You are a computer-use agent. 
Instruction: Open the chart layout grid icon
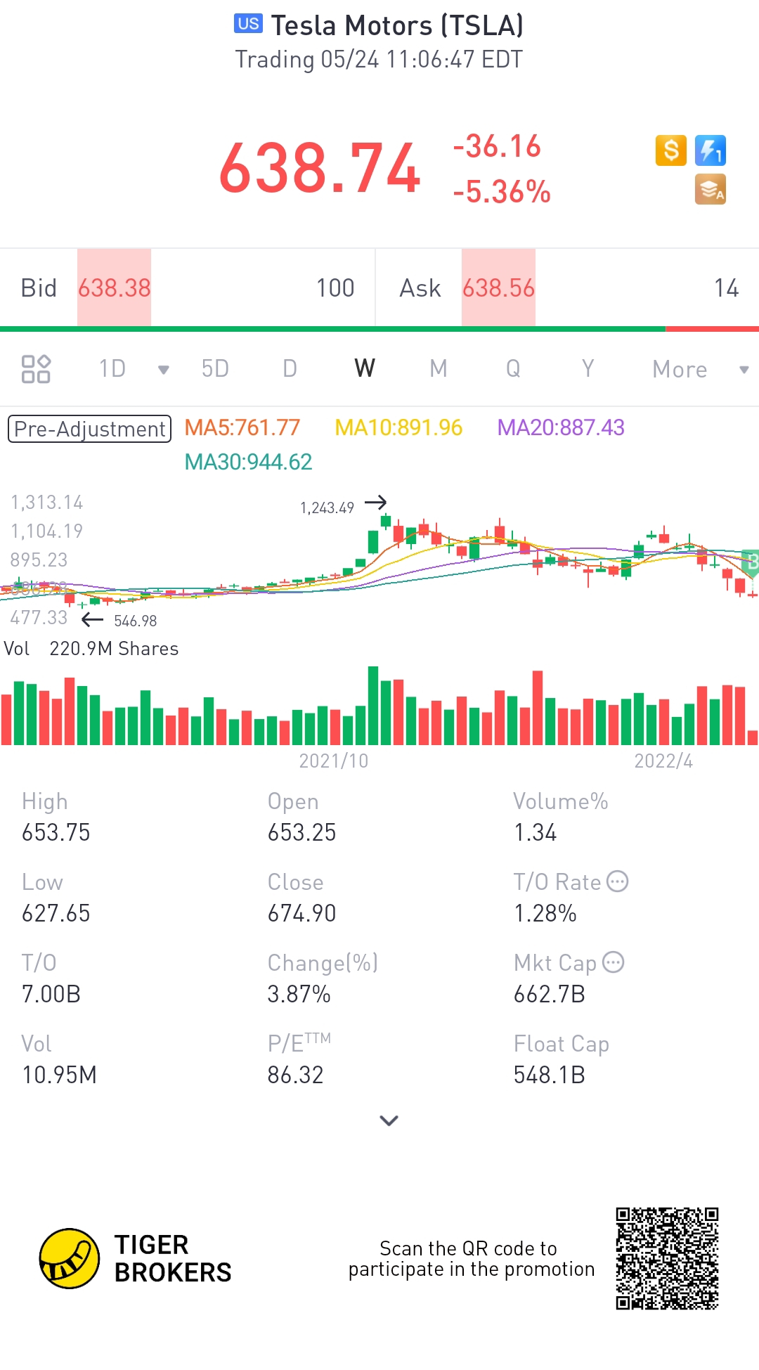coord(36,369)
